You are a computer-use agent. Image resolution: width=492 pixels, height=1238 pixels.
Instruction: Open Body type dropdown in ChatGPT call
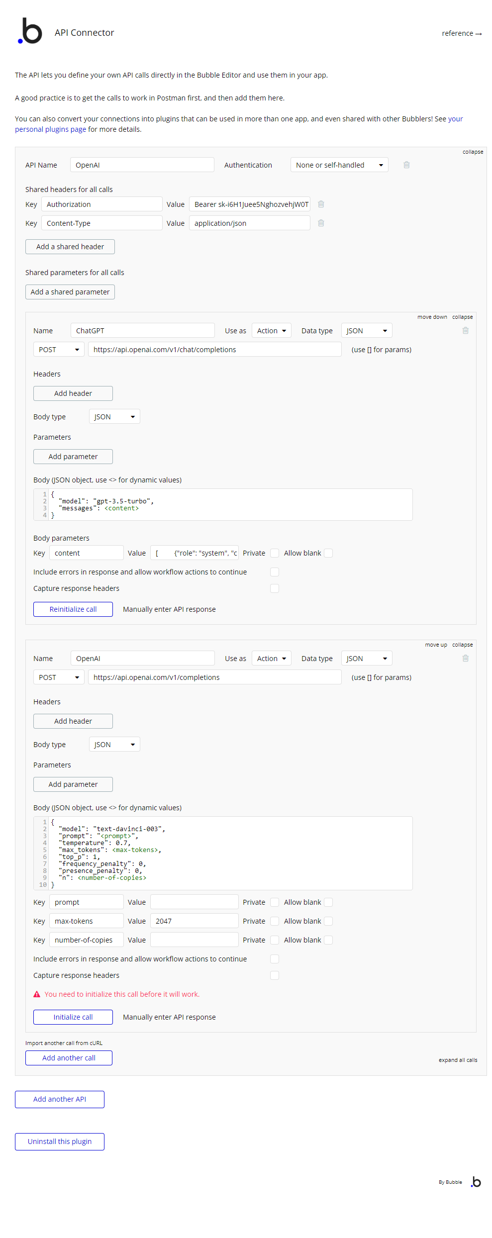click(x=114, y=417)
